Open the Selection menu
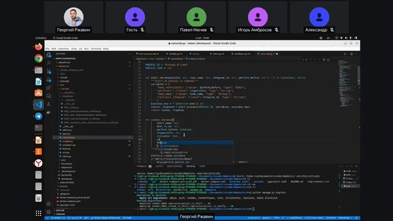 (64, 48)
